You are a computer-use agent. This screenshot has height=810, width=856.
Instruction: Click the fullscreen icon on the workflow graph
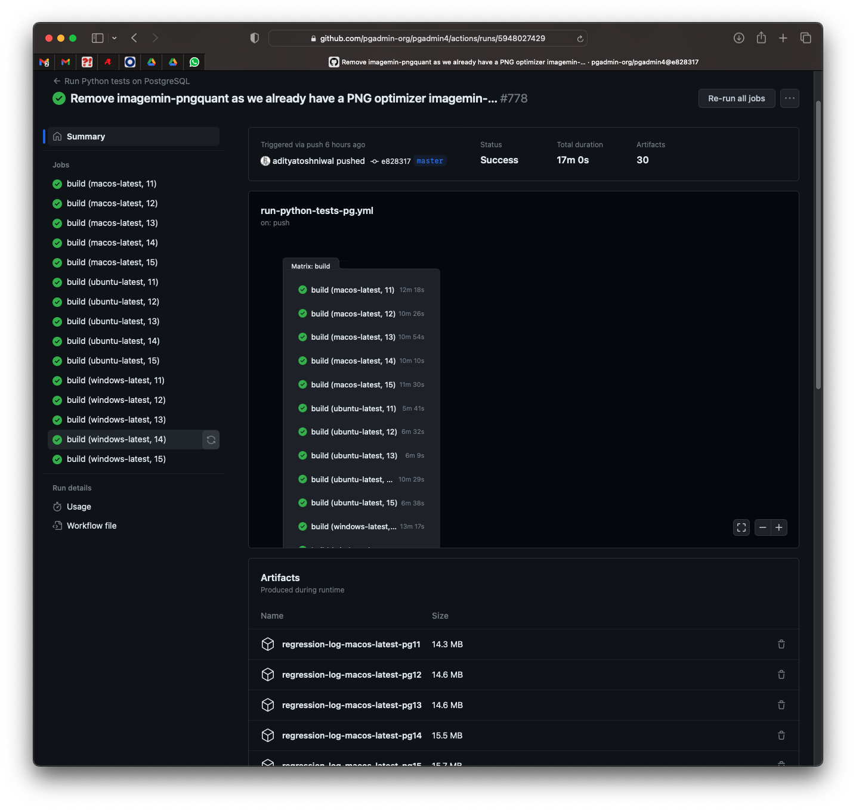(741, 527)
